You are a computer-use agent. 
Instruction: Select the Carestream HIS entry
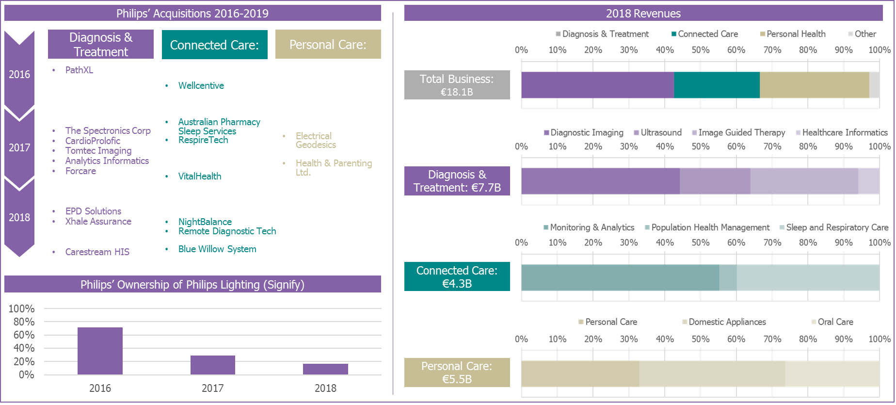pos(97,252)
